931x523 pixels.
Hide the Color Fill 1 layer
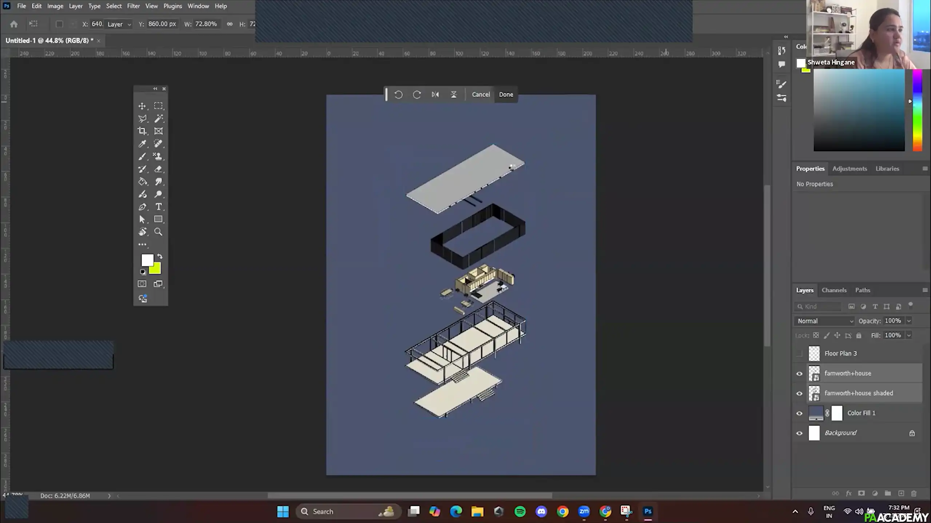tap(799, 413)
